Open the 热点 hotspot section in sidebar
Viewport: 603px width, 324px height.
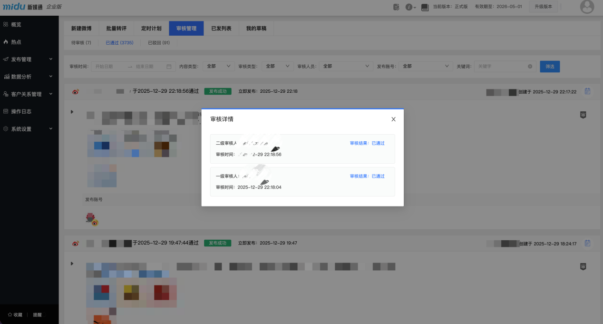(x=15, y=42)
